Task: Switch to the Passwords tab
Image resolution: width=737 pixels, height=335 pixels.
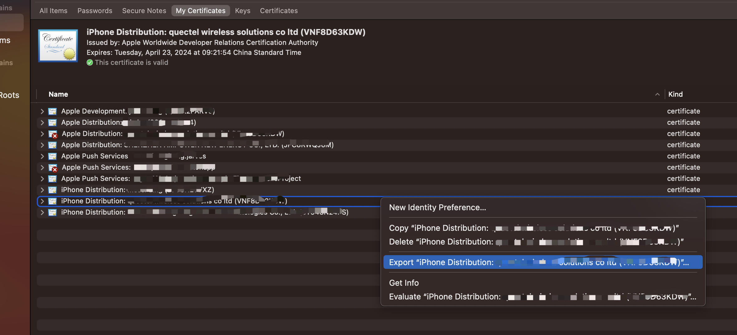Action: (95, 11)
